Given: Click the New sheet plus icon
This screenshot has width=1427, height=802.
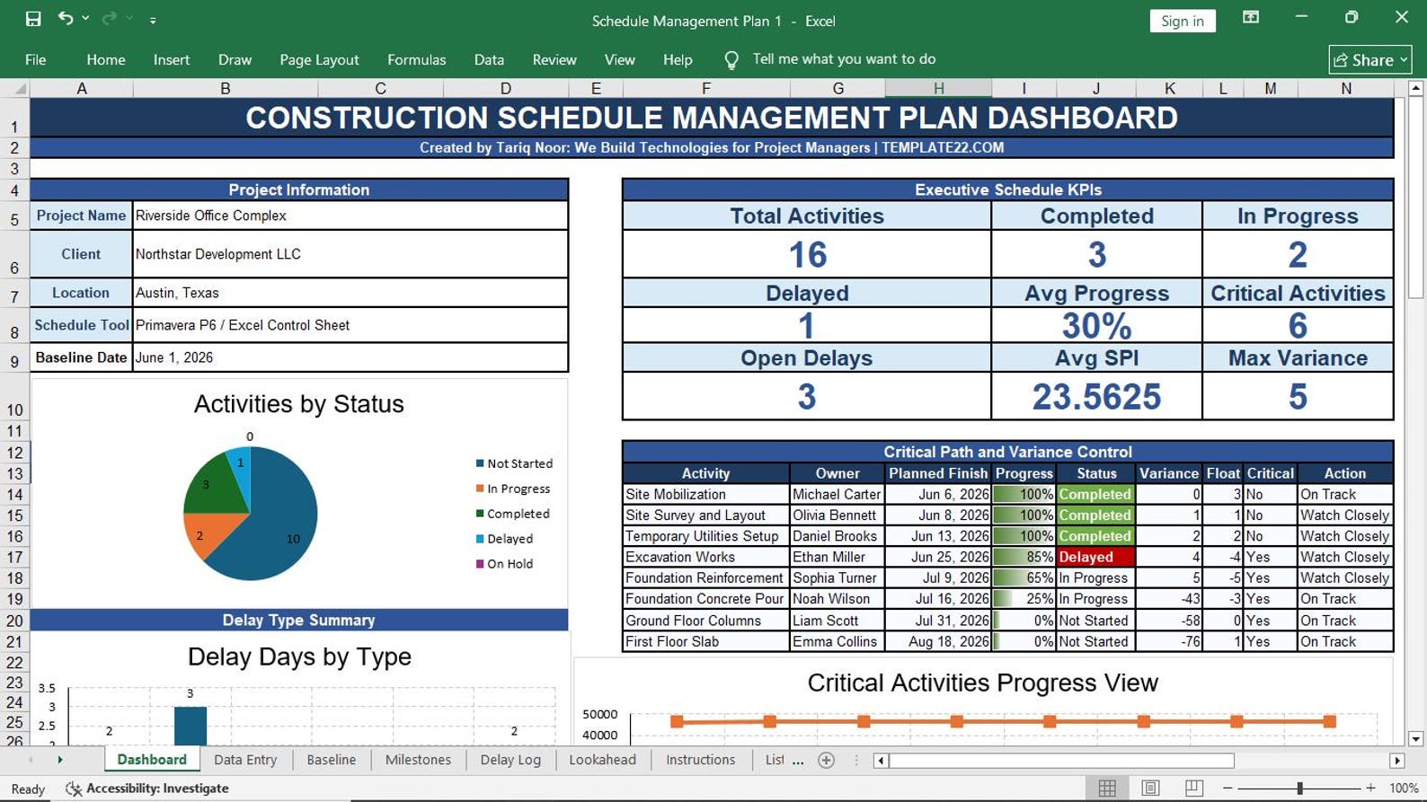Looking at the screenshot, I should 827,760.
